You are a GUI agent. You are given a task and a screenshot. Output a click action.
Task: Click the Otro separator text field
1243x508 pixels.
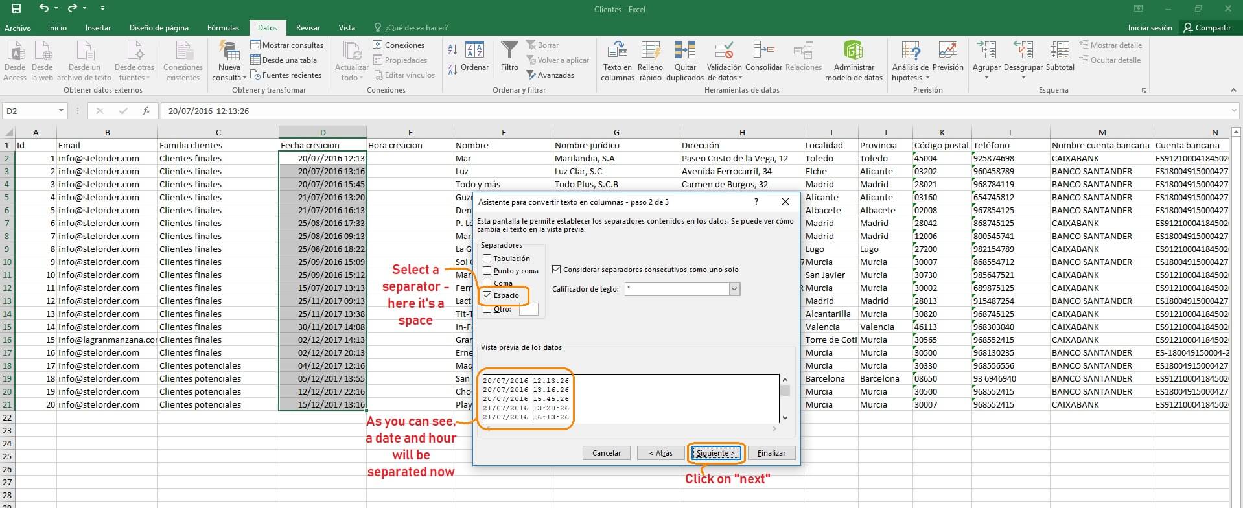[x=528, y=310]
